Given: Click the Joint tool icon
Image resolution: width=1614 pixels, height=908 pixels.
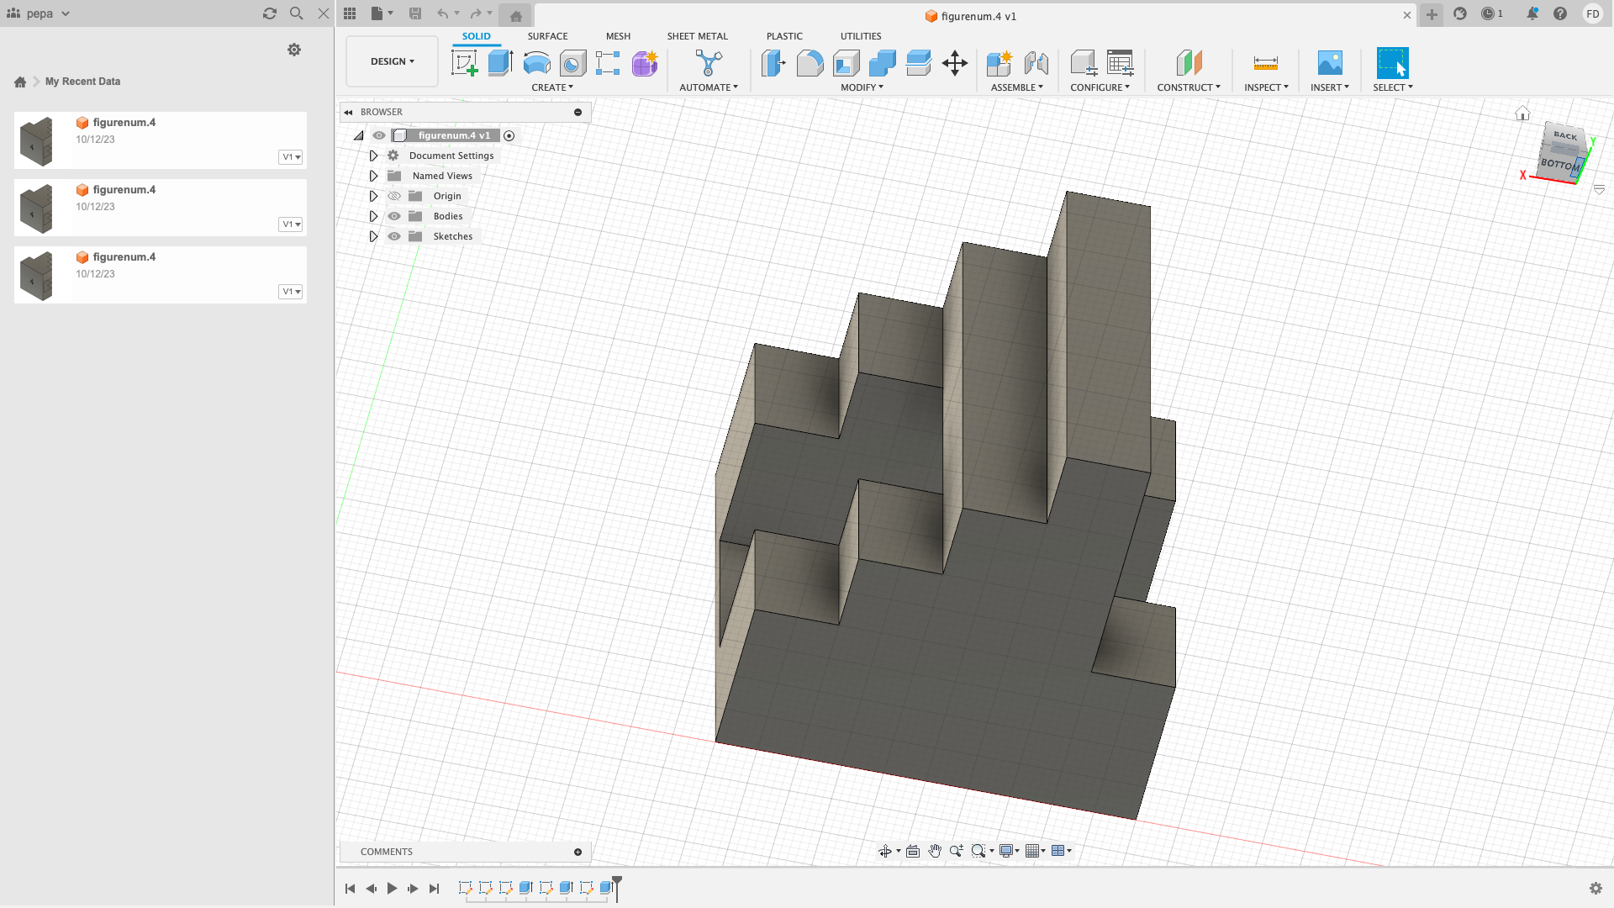Looking at the screenshot, I should pos(1036,63).
